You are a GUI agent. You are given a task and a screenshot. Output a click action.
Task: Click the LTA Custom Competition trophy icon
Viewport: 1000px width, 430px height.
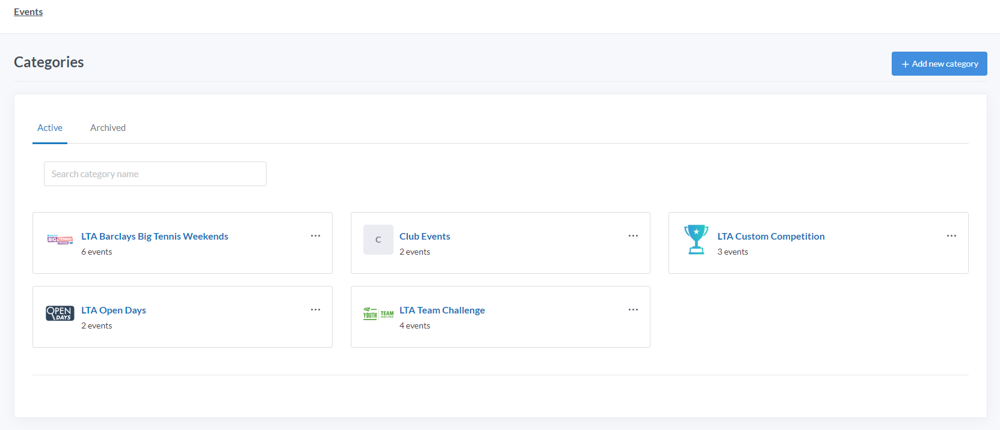tap(696, 240)
